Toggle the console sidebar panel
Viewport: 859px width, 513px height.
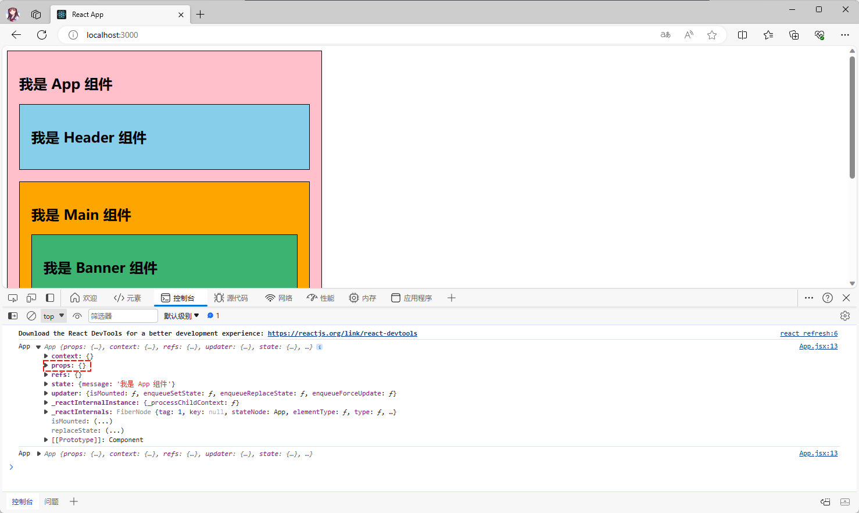[13, 316]
